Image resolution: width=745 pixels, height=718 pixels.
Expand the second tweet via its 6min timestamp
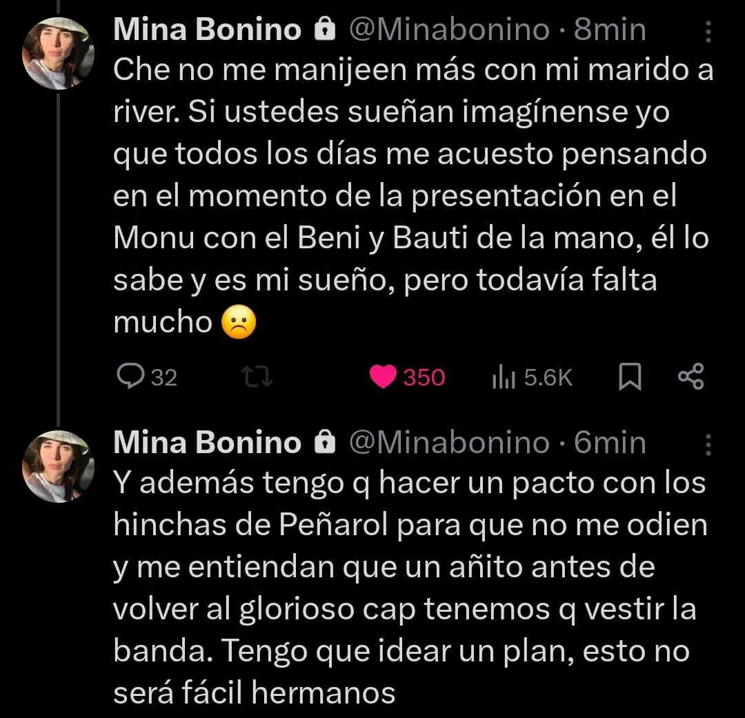click(609, 442)
